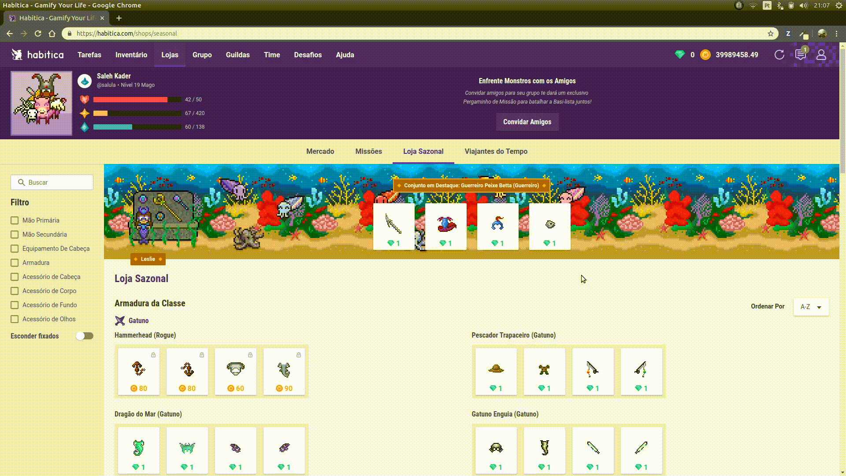Select Dragão do Mar seahorse armor item

[139, 450]
